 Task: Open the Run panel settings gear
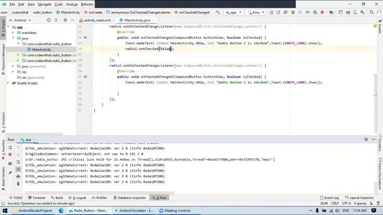coord(366,139)
